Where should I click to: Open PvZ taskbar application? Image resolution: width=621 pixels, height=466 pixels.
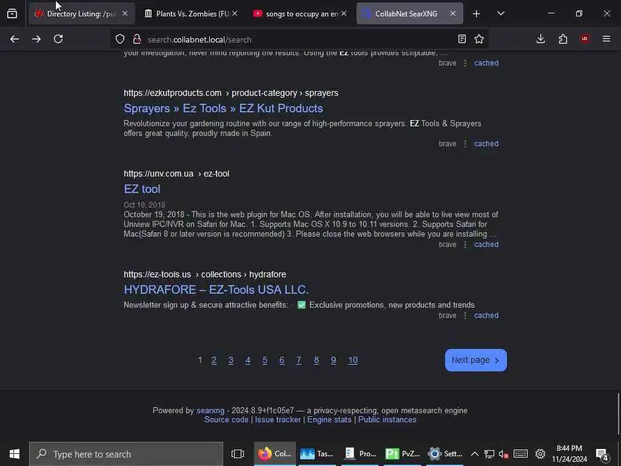[403, 454]
